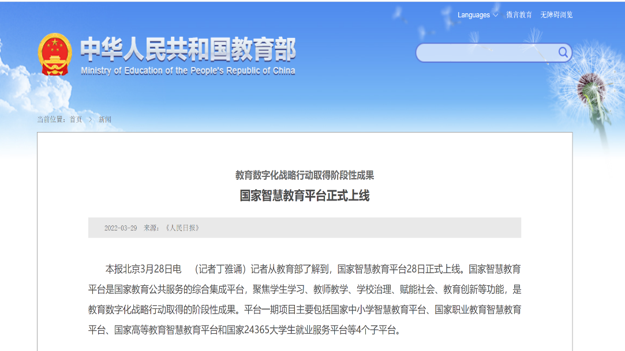The image size is (625, 351).
Task: Click the breadcrumb arrow separator
Action: pyautogui.click(x=89, y=119)
